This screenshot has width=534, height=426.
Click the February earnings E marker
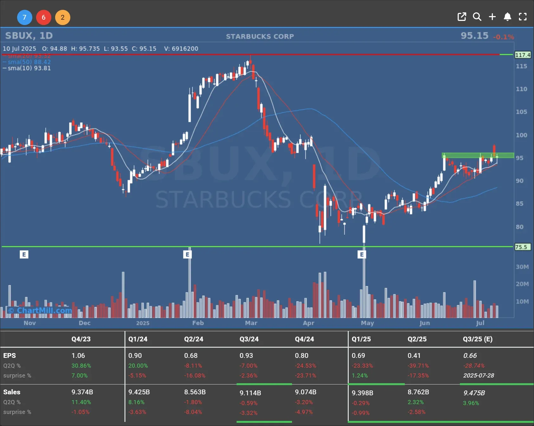click(188, 254)
